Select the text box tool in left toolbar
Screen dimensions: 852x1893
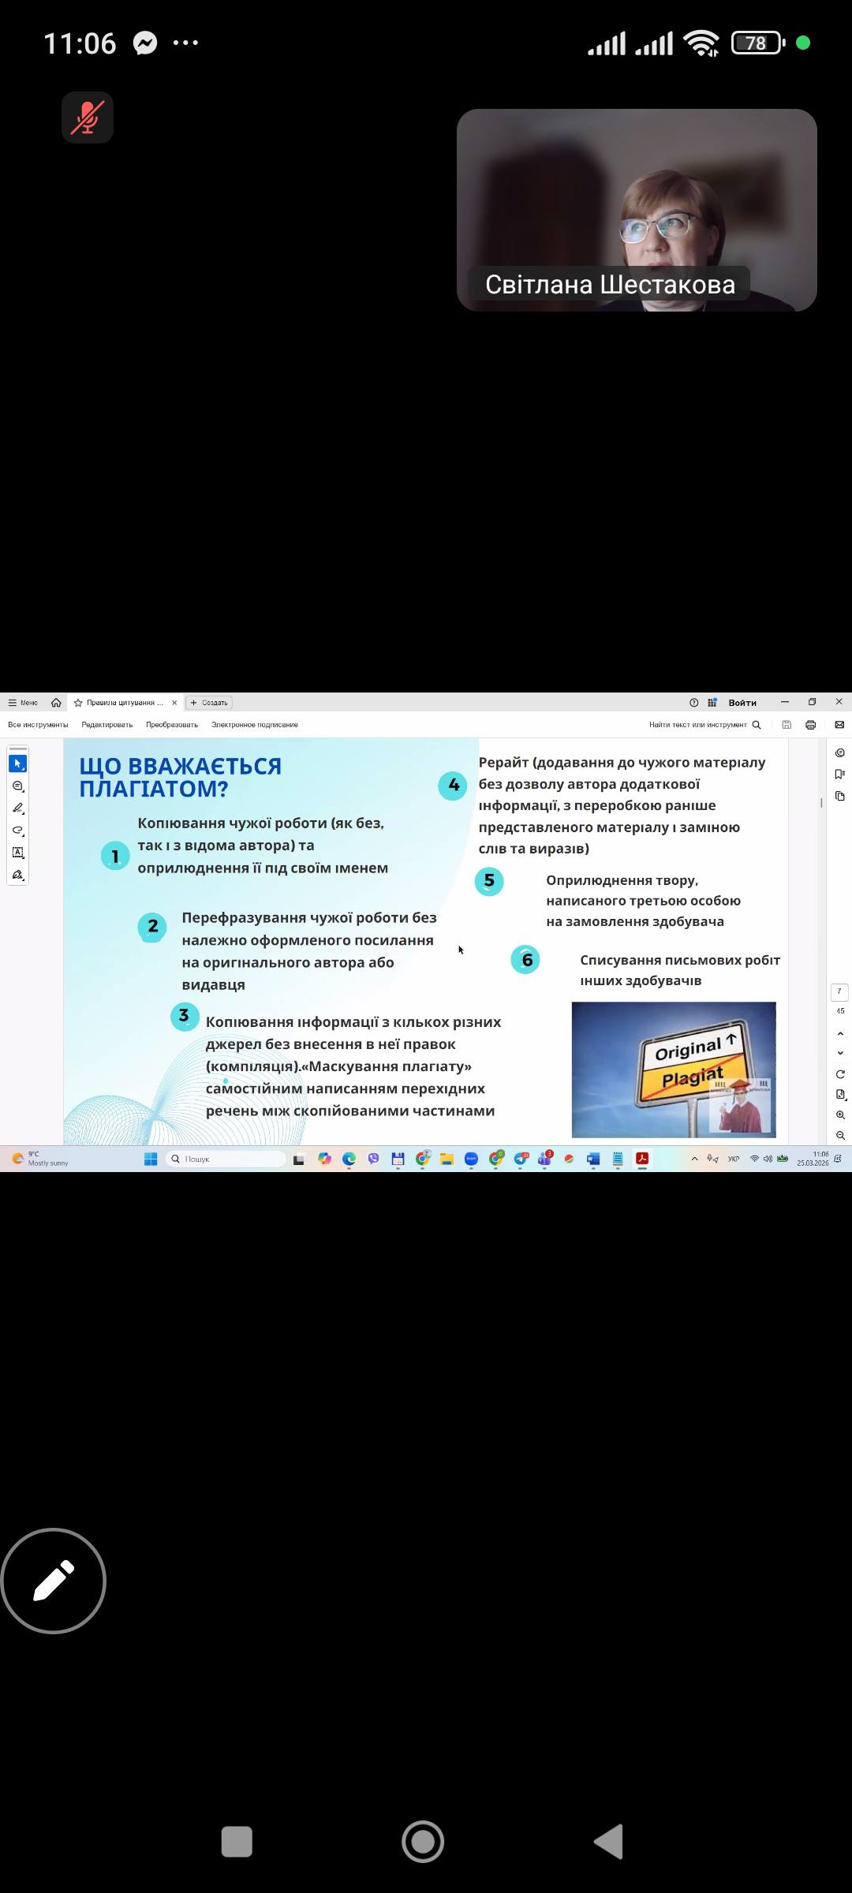coord(18,853)
